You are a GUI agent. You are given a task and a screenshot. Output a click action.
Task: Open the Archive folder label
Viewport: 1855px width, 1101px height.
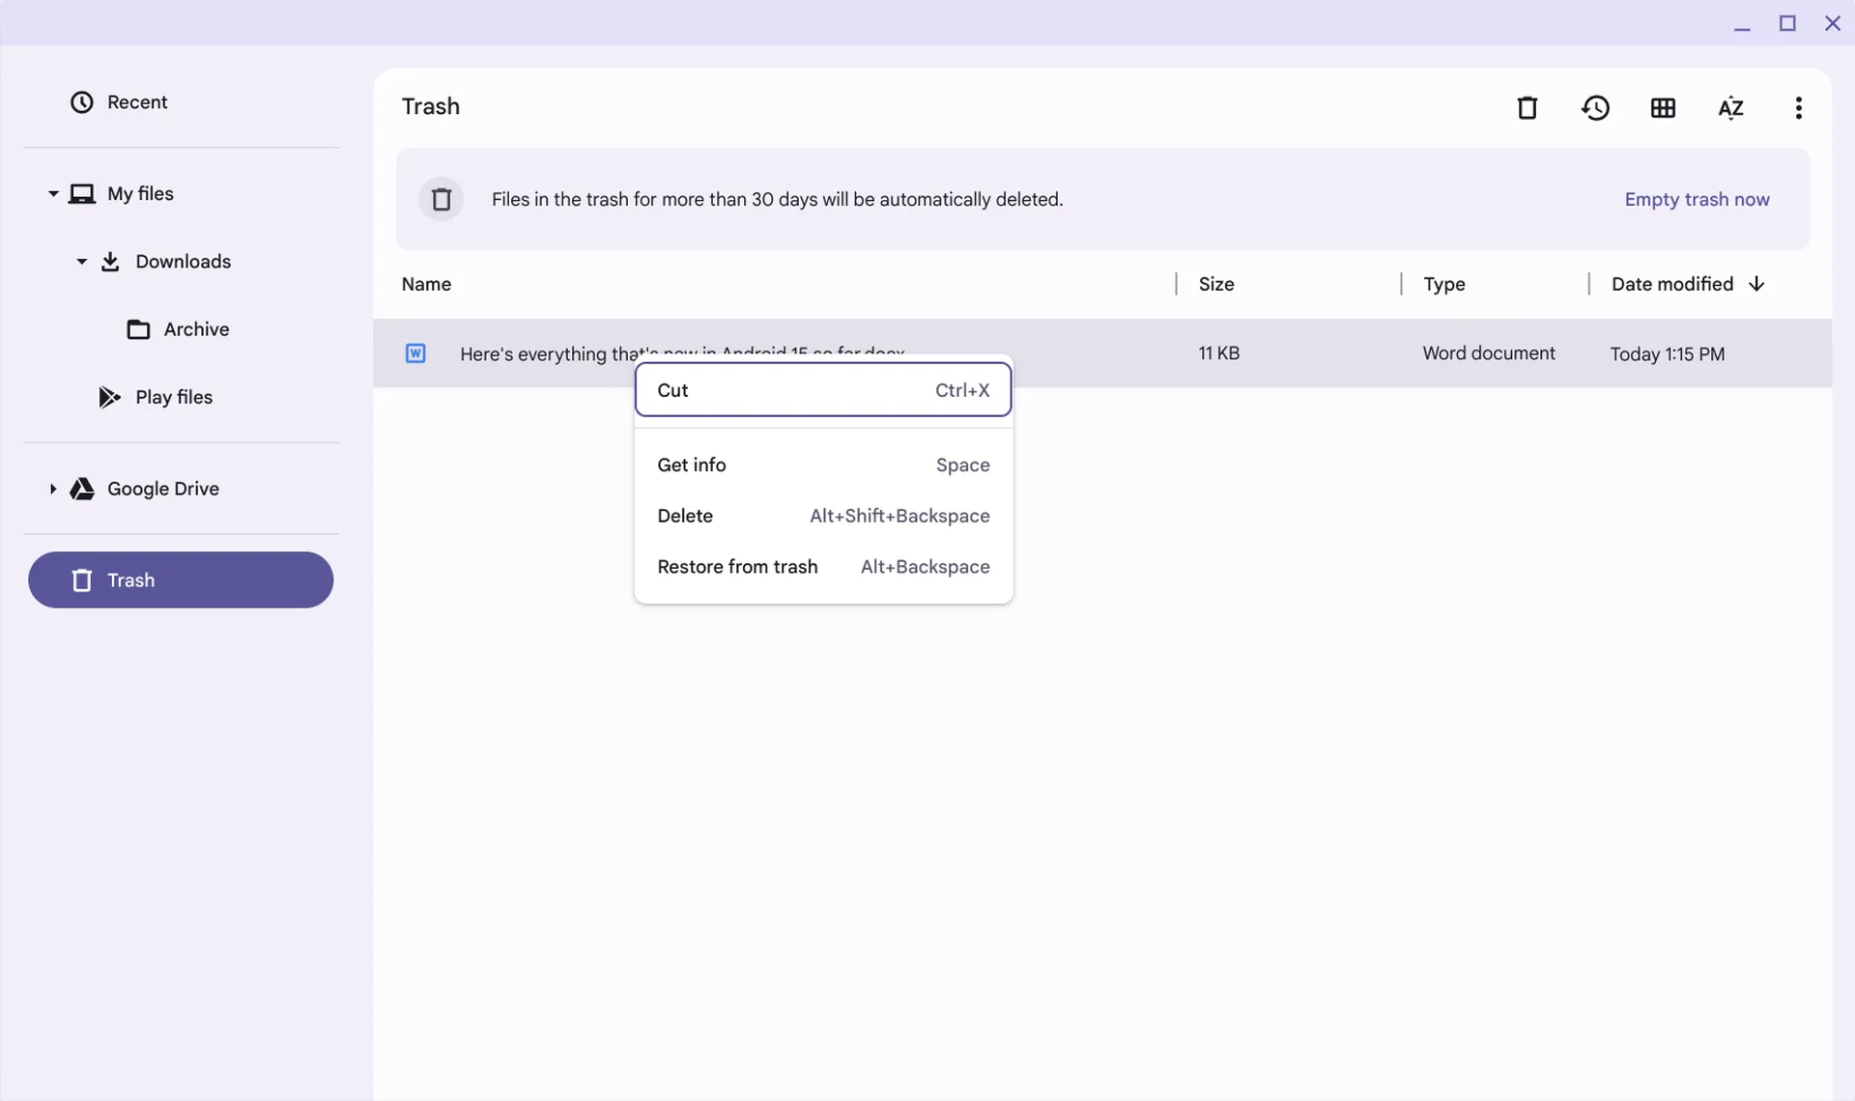pyautogui.click(x=196, y=329)
